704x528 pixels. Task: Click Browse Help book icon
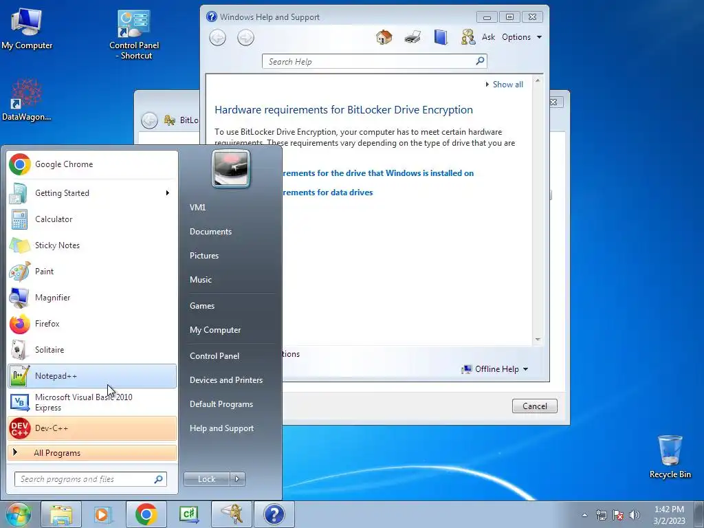(441, 37)
